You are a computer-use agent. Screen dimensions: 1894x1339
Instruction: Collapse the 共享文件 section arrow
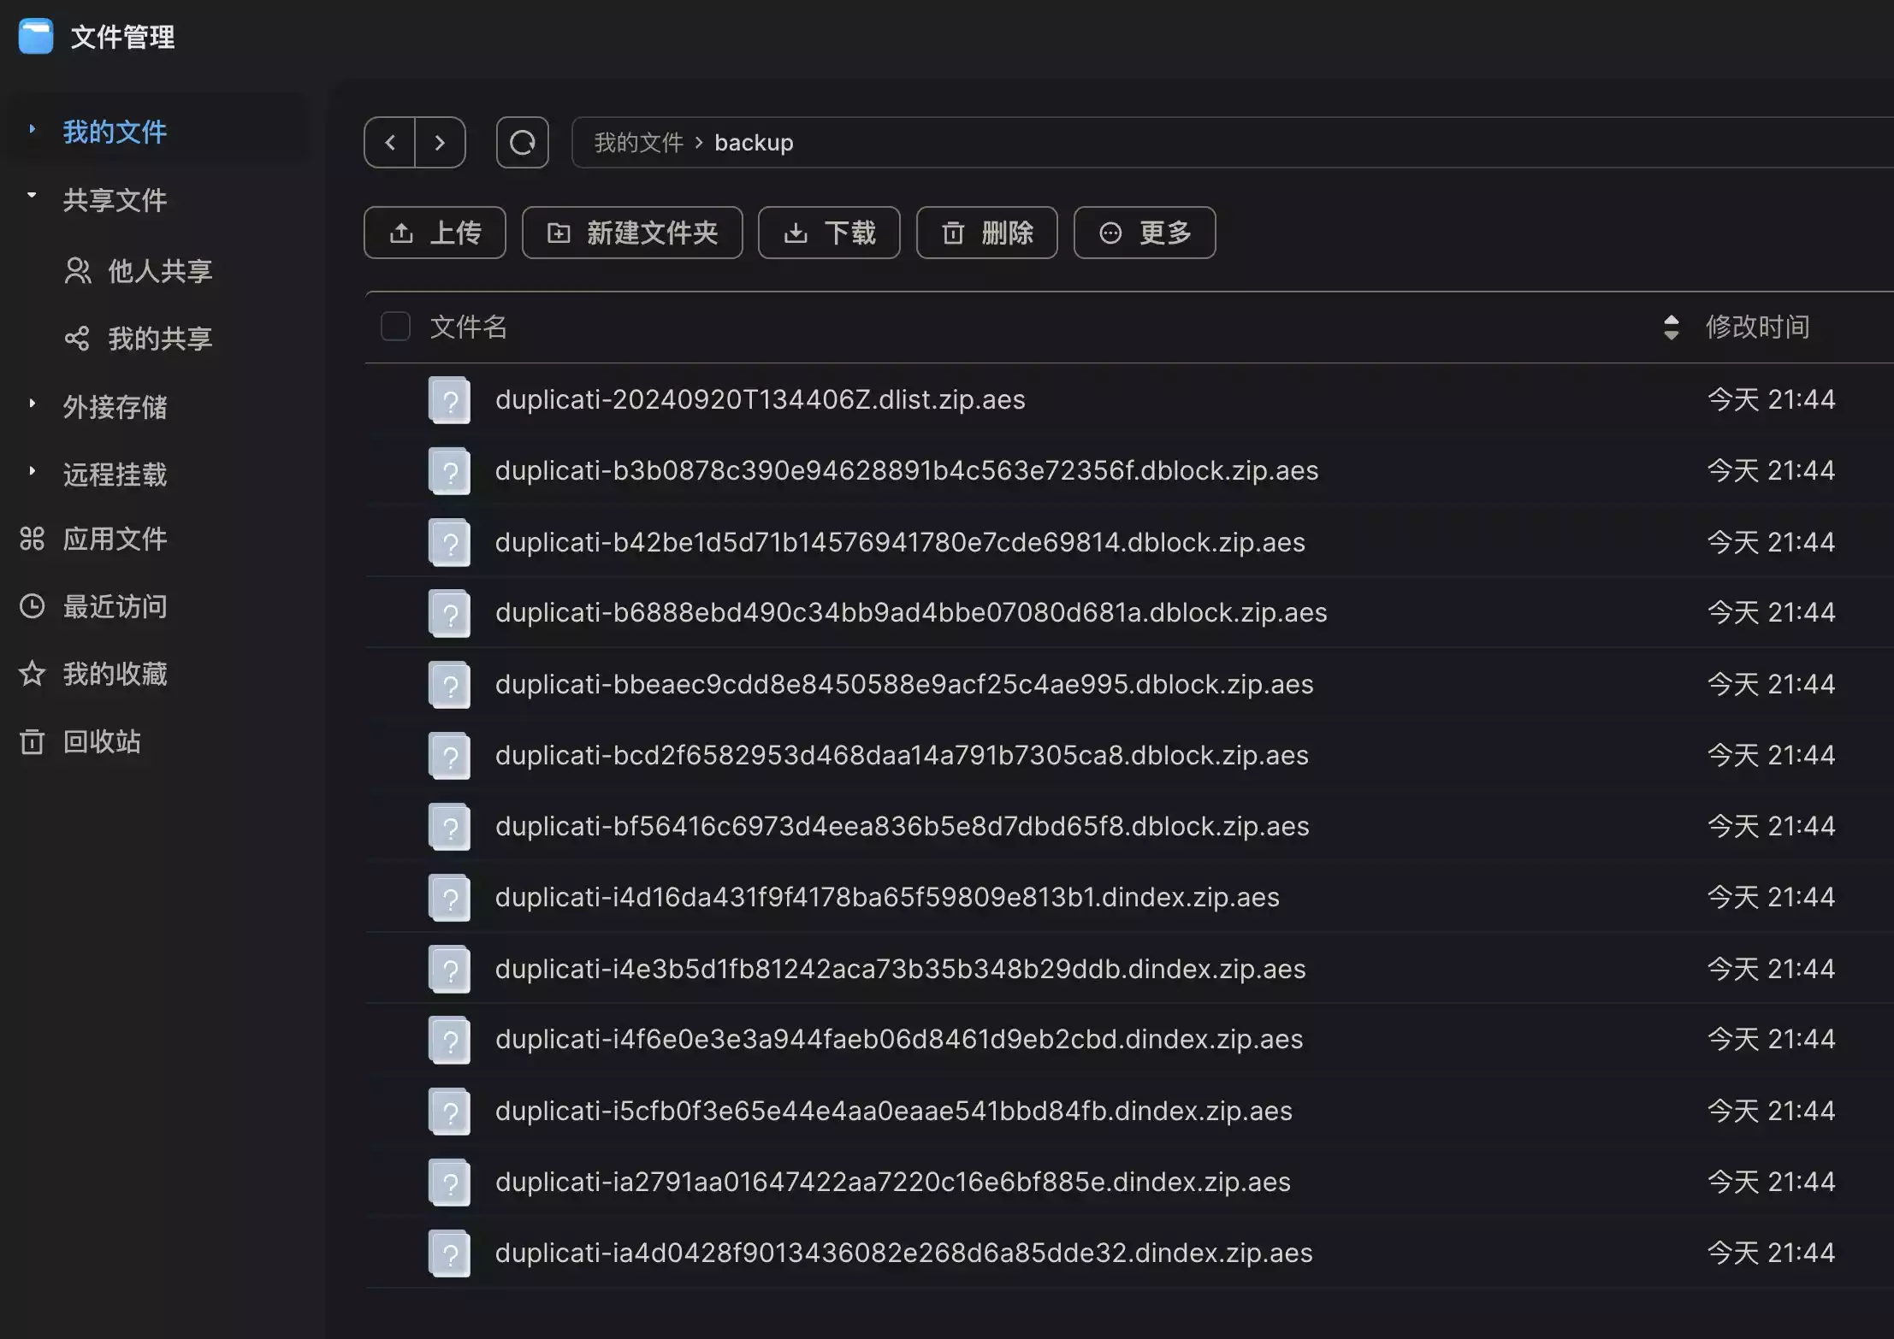point(32,196)
